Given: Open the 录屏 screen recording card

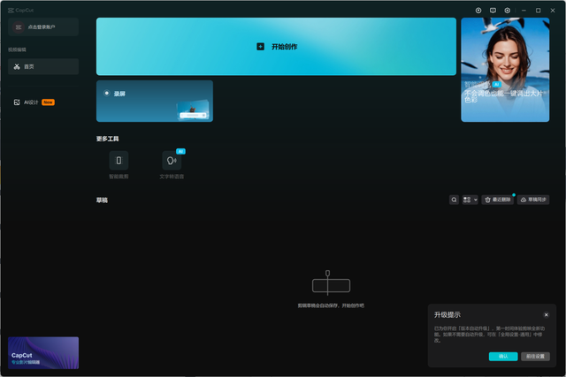Looking at the screenshot, I should tap(154, 101).
